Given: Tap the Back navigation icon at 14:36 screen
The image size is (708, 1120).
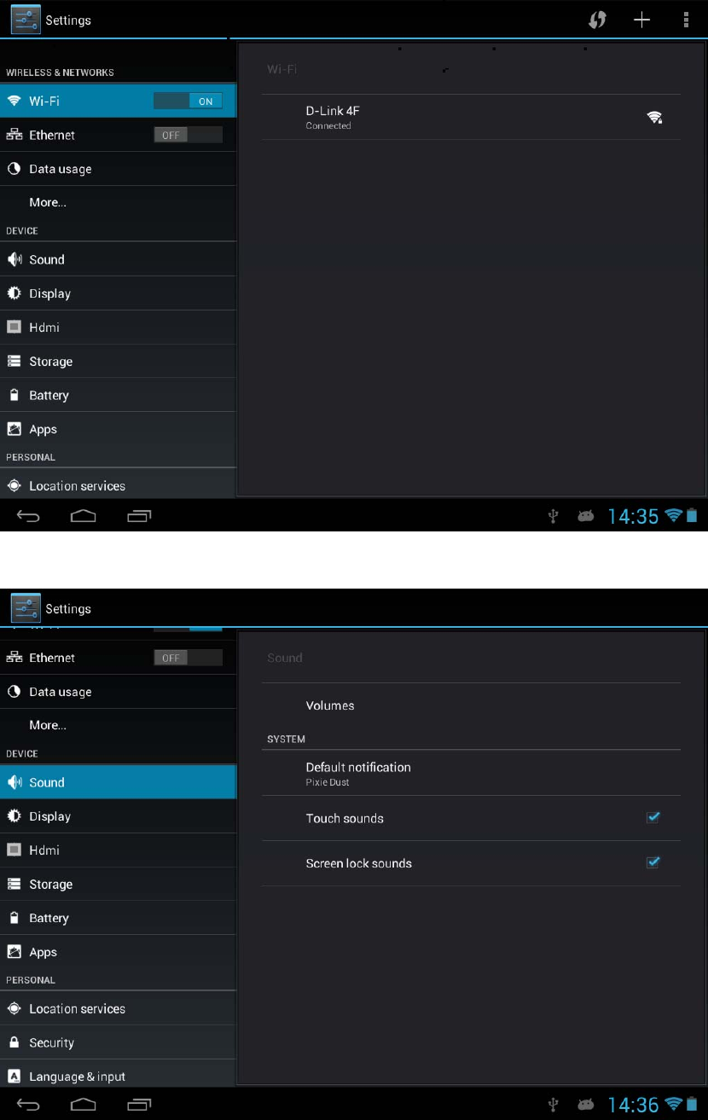Looking at the screenshot, I should point(28,1105).
